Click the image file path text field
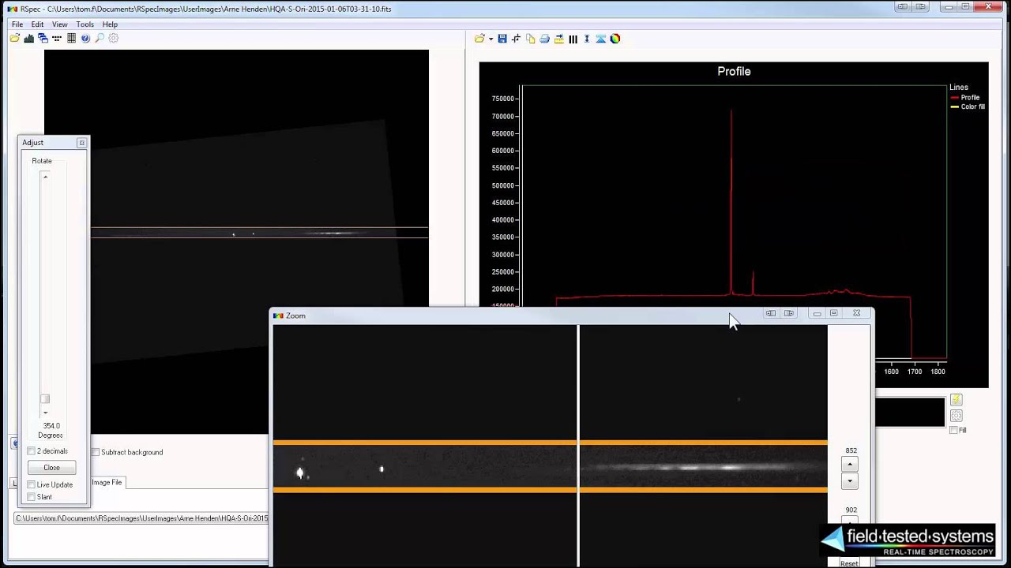 (x=141, y=518)
